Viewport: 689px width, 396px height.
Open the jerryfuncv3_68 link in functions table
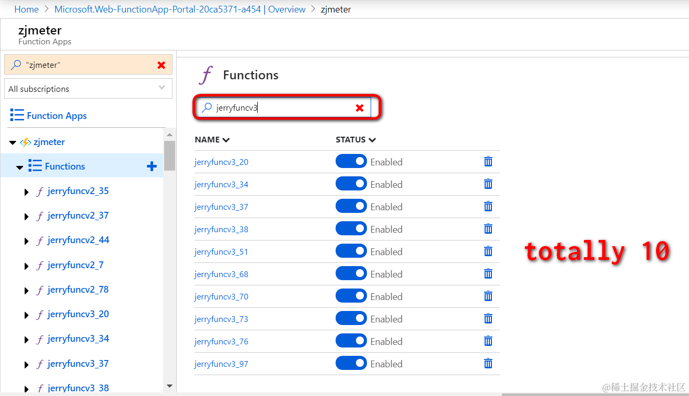[x=221, y=274]
